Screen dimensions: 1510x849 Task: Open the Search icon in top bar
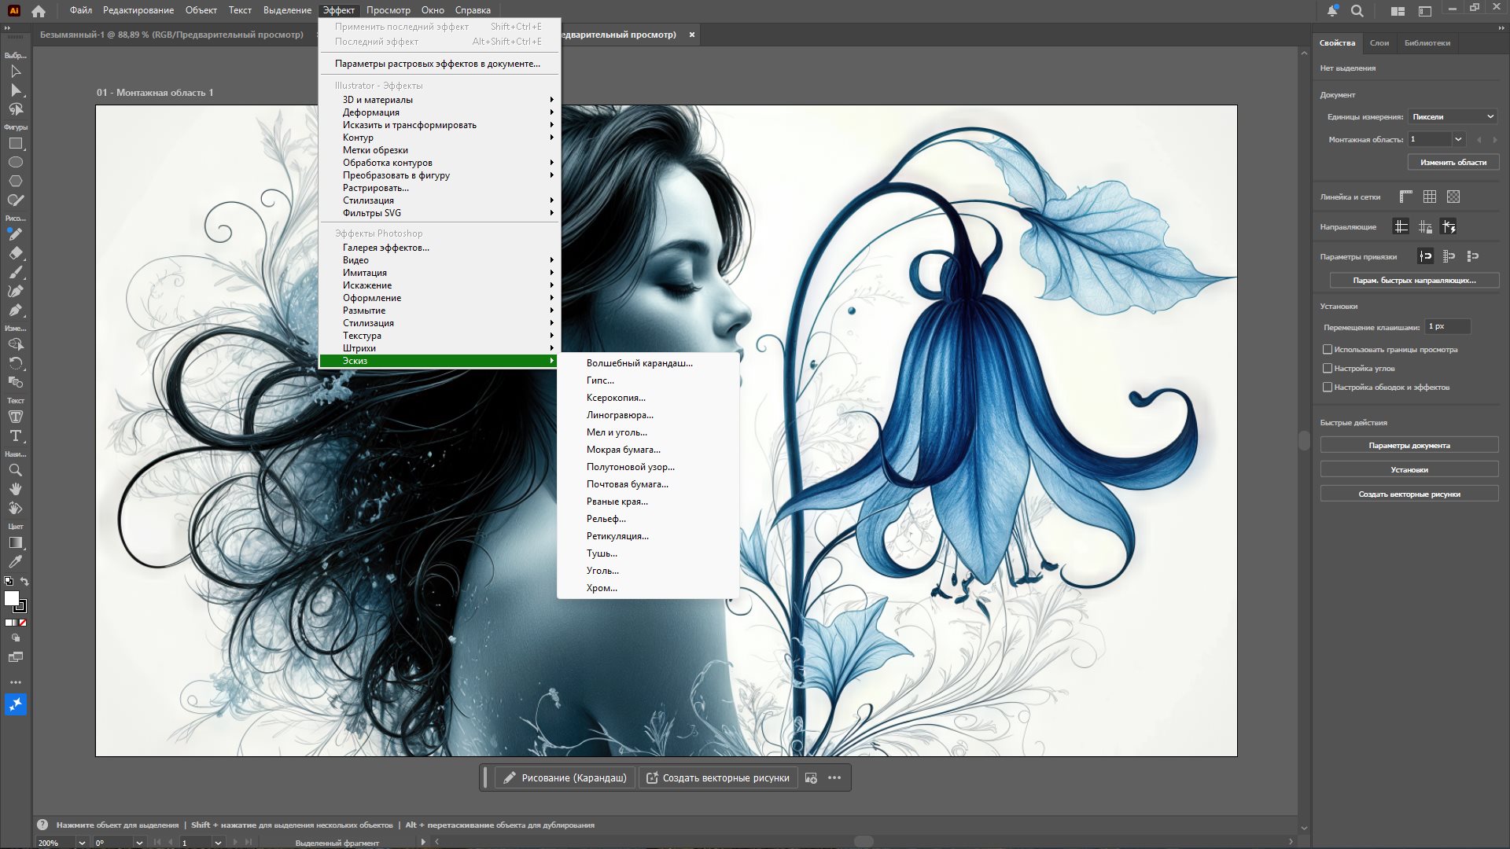[x=1357, y=11]
